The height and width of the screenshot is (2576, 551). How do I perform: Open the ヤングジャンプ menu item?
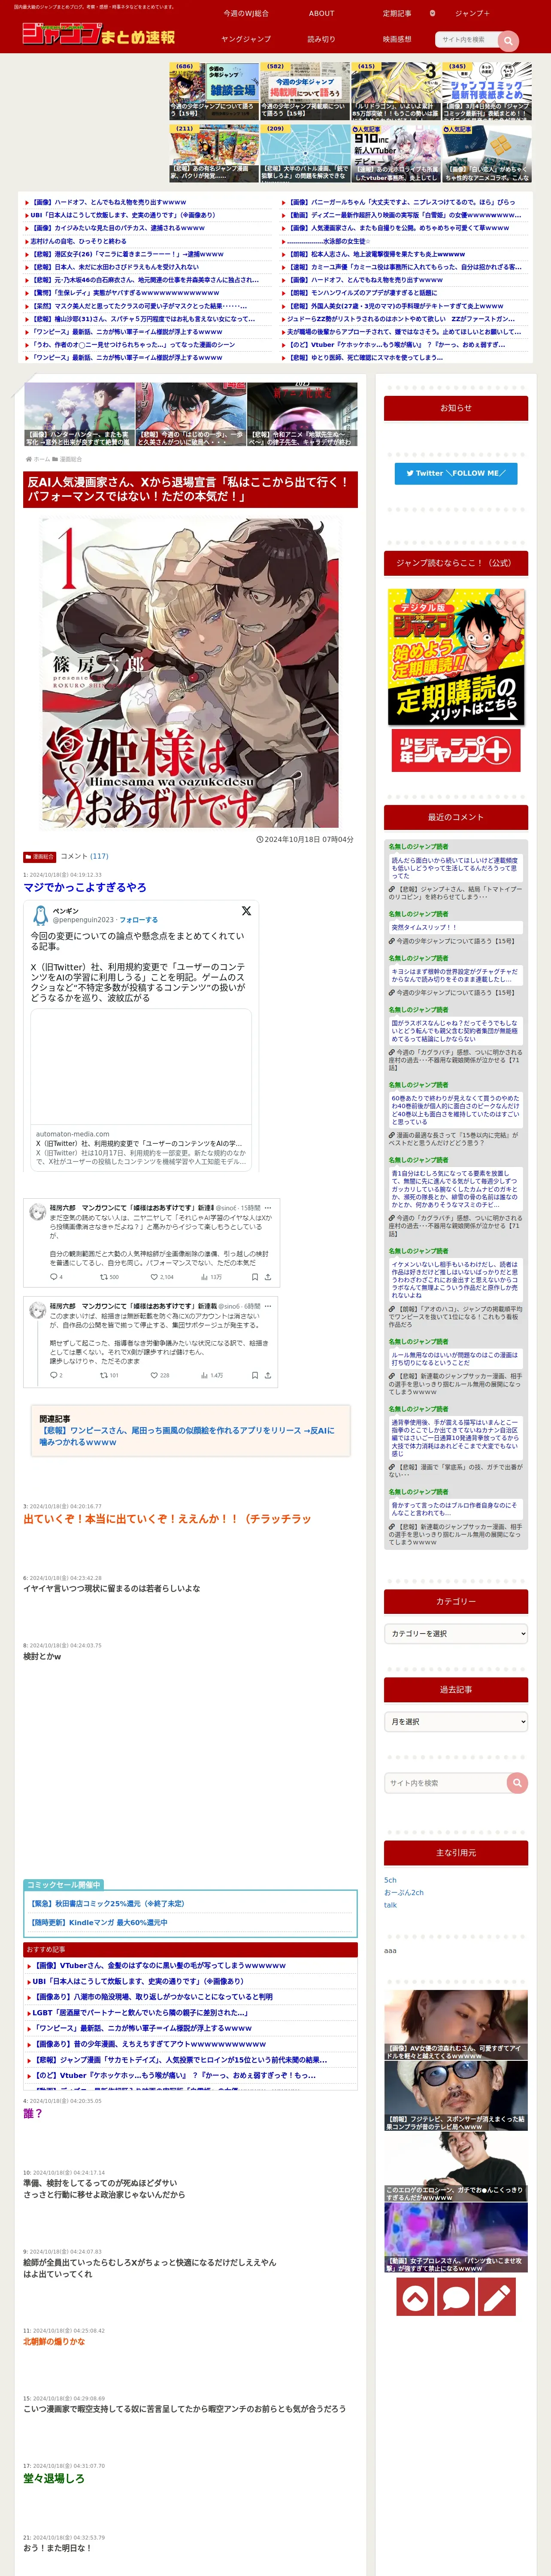pos(246,39)
